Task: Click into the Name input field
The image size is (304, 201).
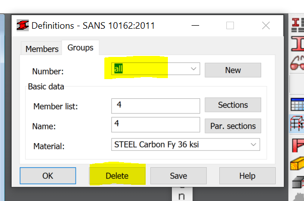Action: 156,125
